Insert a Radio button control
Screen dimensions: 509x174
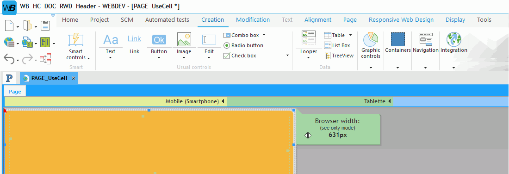[x=243, y=45]
